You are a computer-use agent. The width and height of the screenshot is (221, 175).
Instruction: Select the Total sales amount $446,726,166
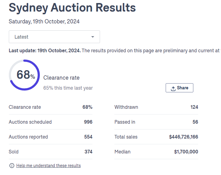(183, 137)
